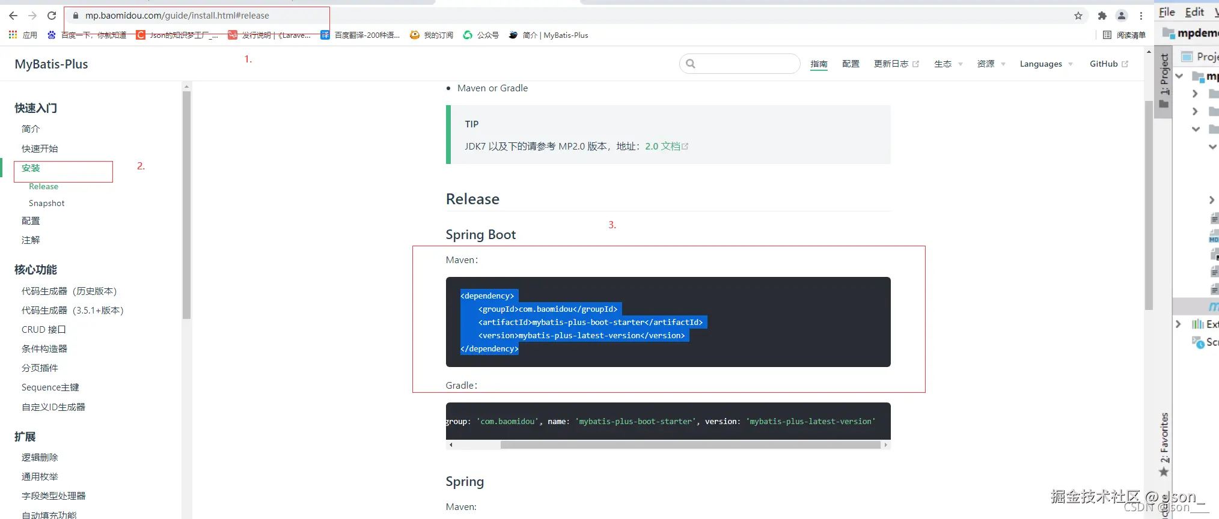Open 快速开始 in the sidebar

click(x=40, y=149)
